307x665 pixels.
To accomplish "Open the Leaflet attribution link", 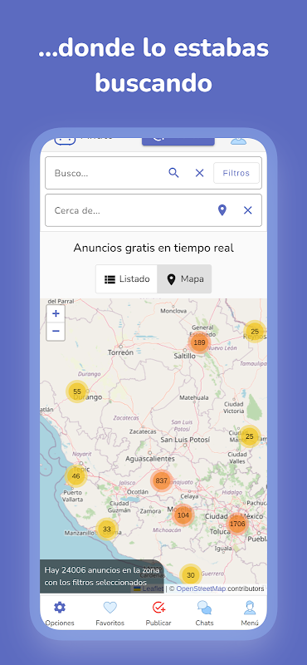I will [x=149, y=589].
